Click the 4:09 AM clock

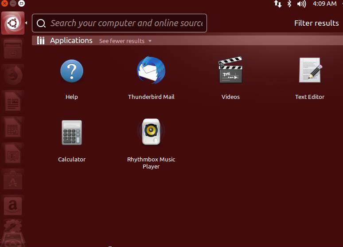pyautogui.click(x=325, y=4)
